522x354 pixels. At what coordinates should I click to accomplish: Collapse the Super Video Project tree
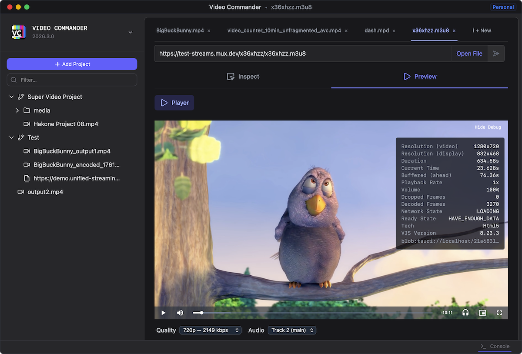[x=12, y=97]
